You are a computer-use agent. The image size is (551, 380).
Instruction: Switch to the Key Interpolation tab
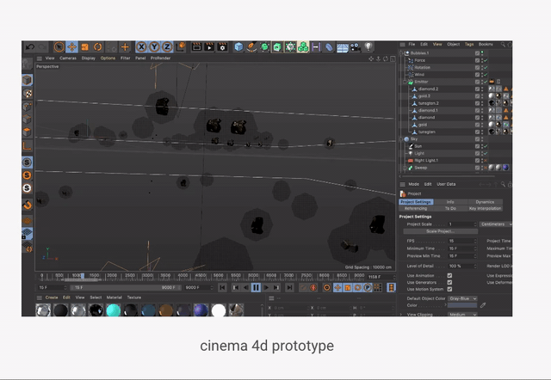coord(485,208)
